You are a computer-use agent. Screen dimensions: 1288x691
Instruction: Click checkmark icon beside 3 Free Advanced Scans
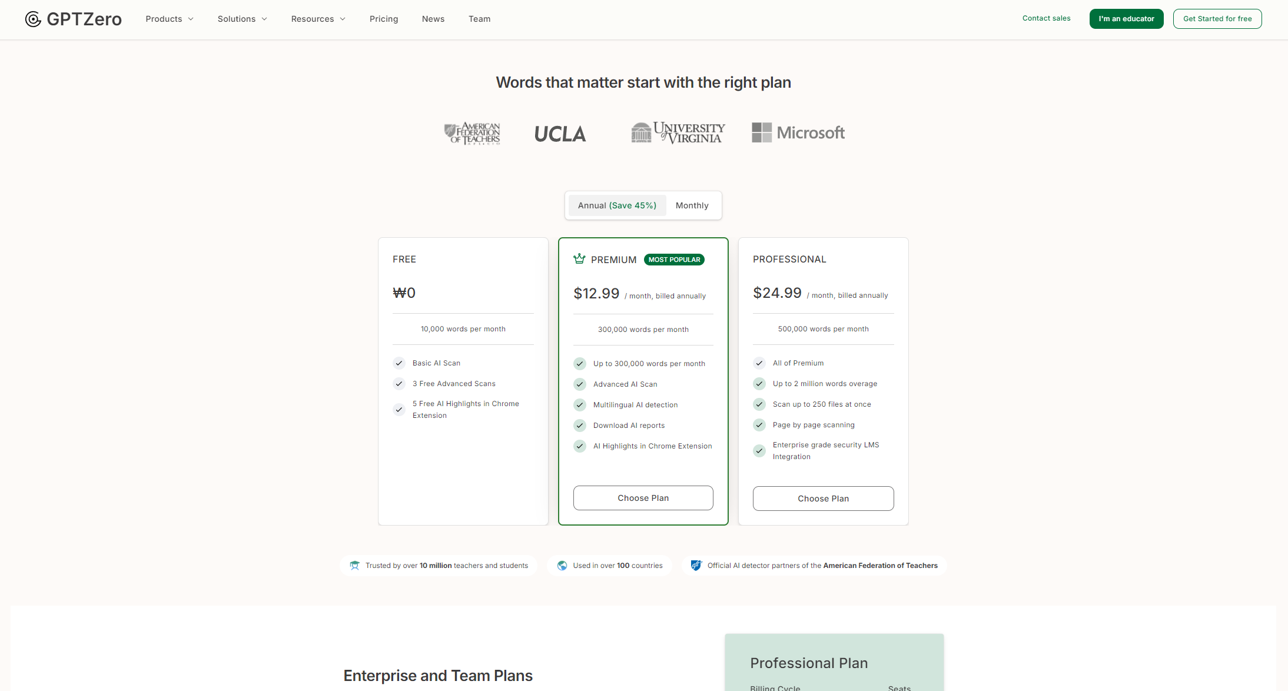[x=399, y=384]
